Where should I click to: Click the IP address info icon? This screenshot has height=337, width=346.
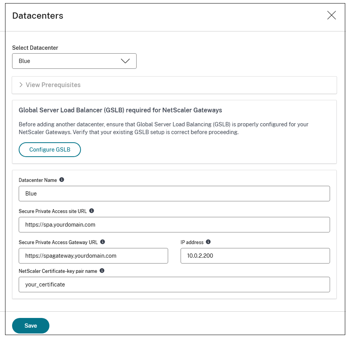tap(208, 242)
